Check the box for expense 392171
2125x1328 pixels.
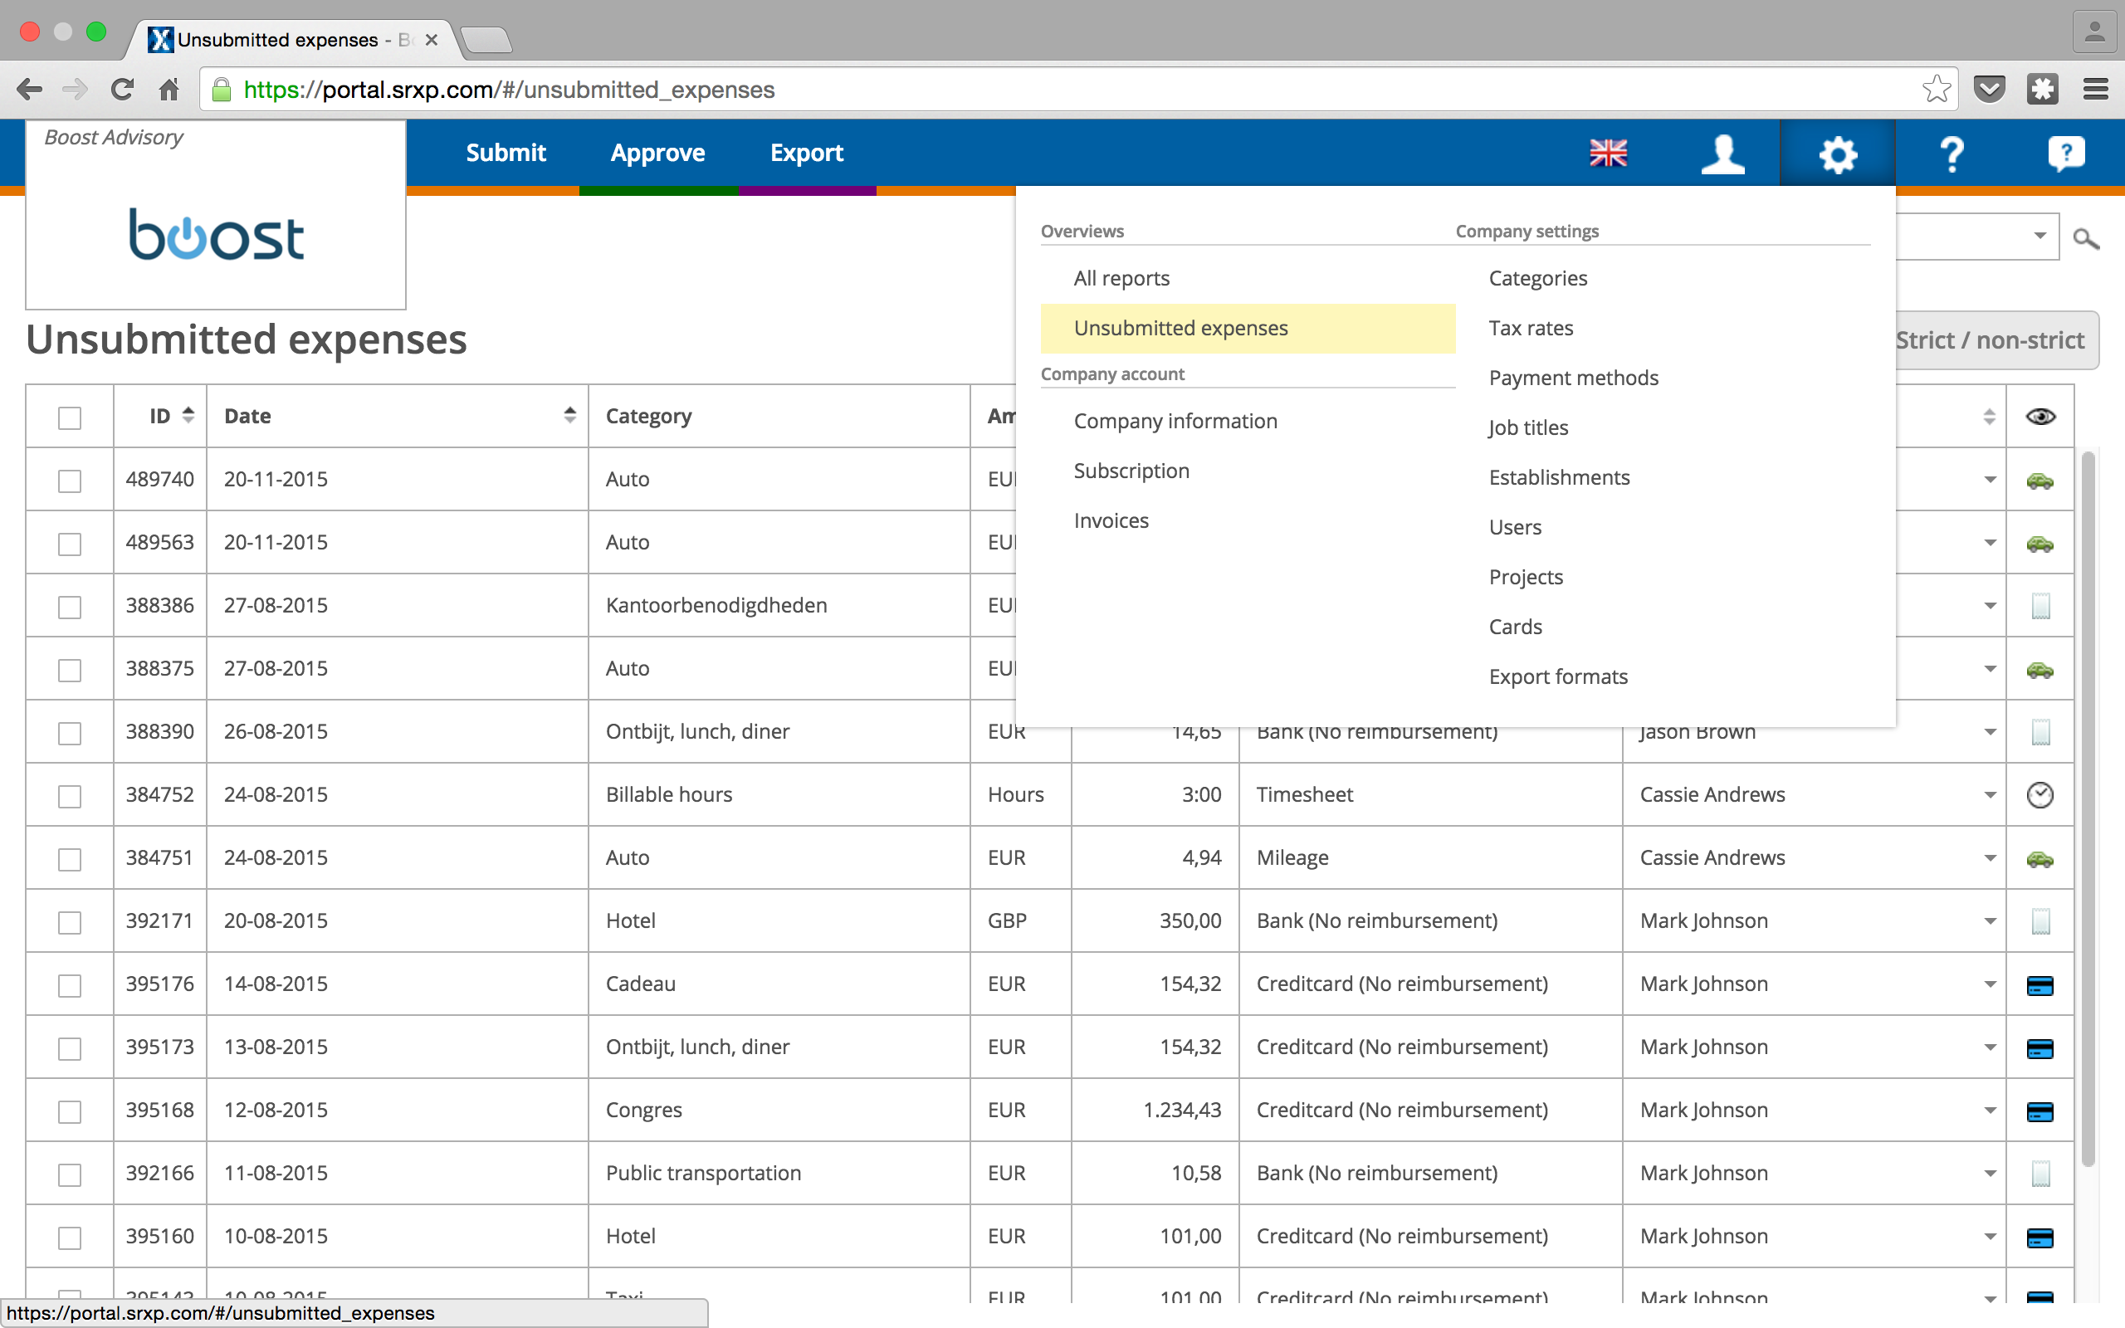[x=70, y=922]
